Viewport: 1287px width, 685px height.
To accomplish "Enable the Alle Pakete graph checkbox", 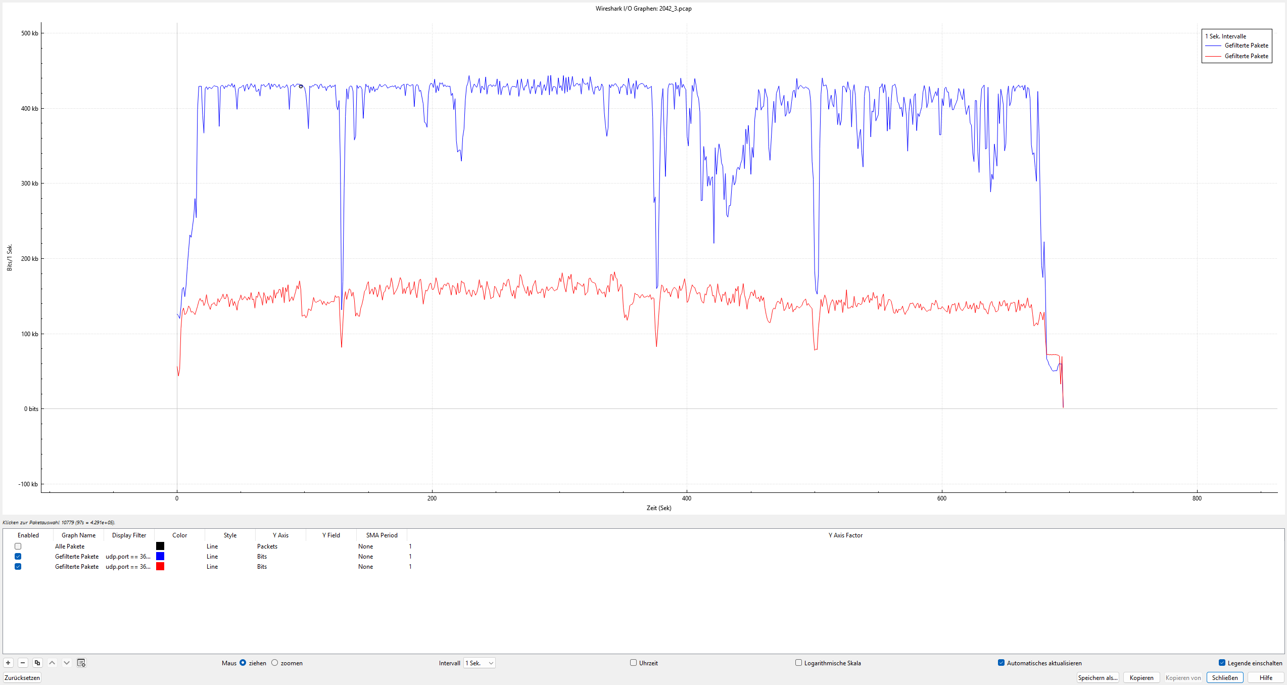I will [18, 546].
